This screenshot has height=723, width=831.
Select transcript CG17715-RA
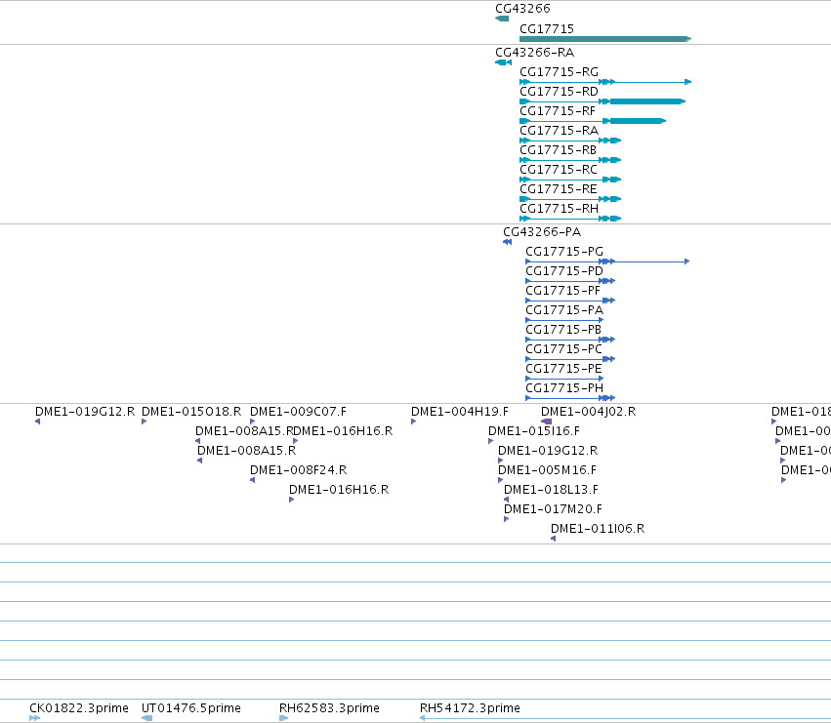coord(559,131)
